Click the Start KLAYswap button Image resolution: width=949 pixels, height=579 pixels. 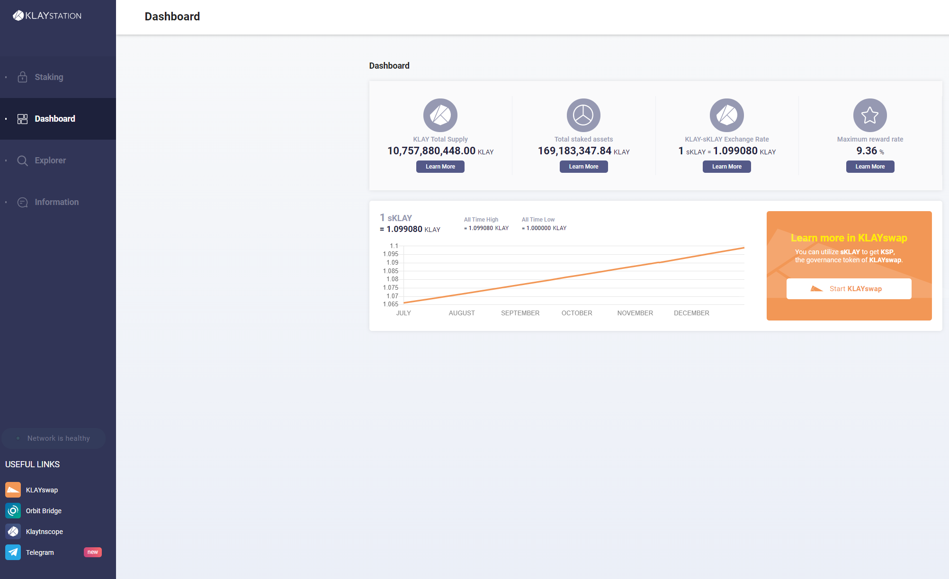[849, 289]
